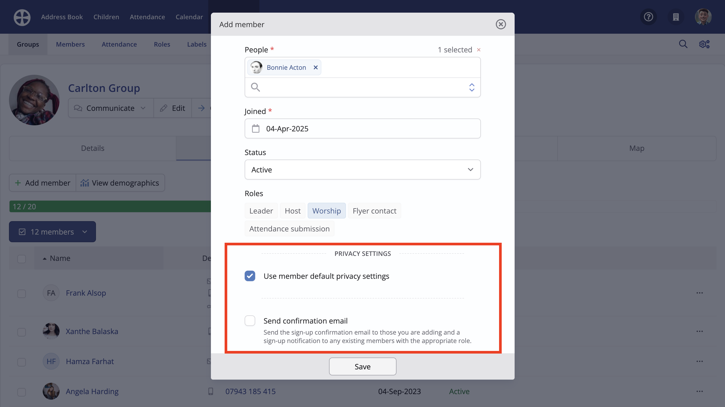Viewport: 725px width, 407px height.
Task: Open Frank Alsop's profile link
Action: pyautogui.click(x=86, y=293)
